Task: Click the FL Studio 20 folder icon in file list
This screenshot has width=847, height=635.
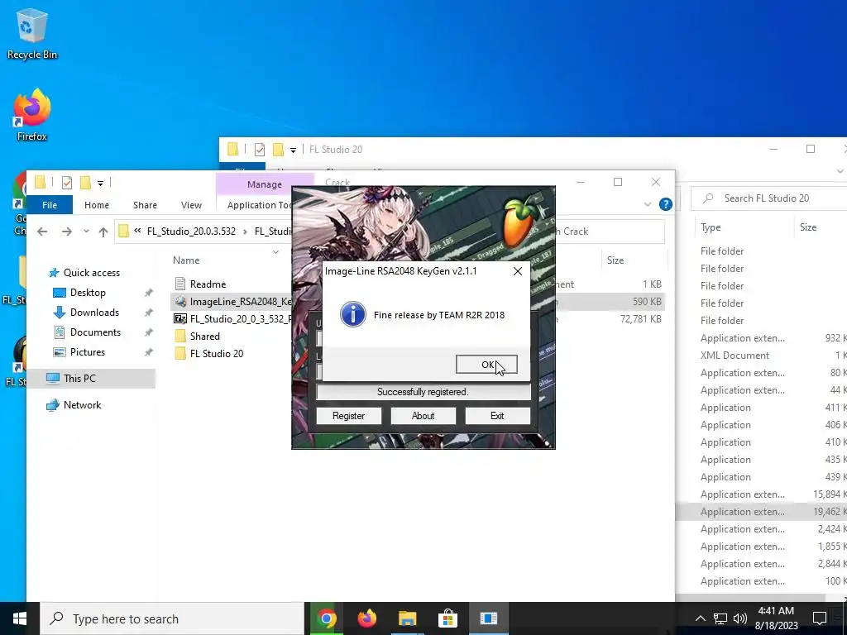Action: click(x=180, y=353)
